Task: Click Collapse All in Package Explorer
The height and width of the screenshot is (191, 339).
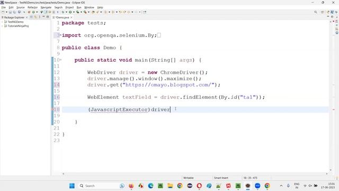Action: (32, 17)
